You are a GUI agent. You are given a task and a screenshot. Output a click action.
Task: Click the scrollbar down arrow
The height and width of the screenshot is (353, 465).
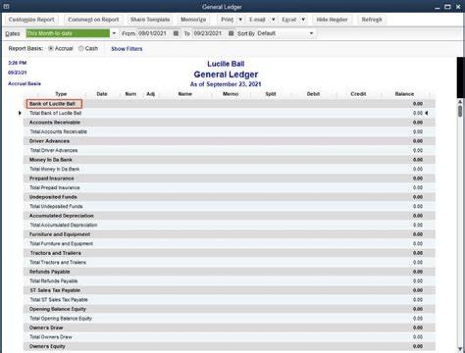(460, 349)
